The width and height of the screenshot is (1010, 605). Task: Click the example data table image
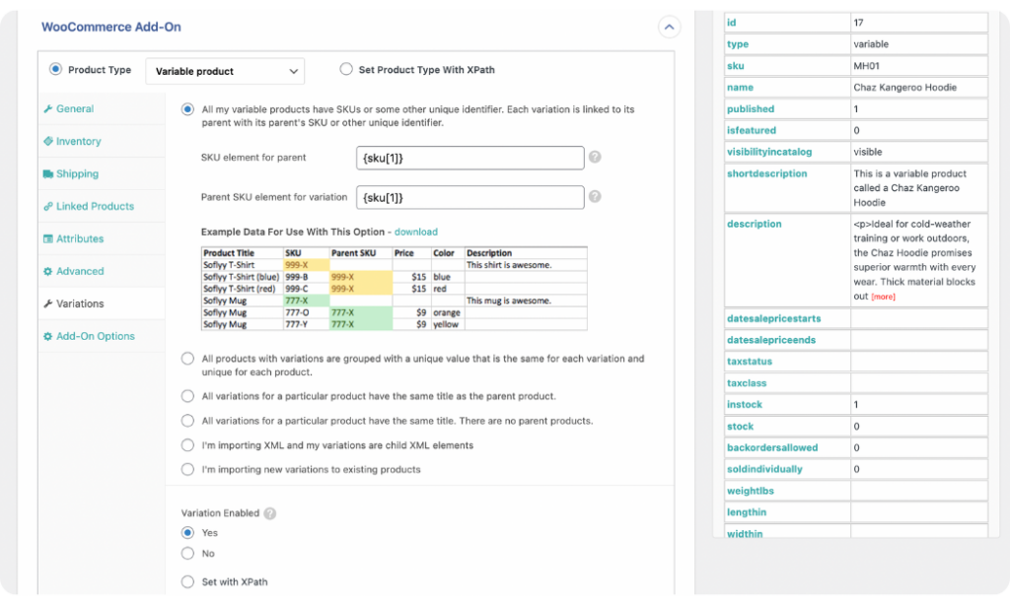pyautogui.click(x=395, y=289)
